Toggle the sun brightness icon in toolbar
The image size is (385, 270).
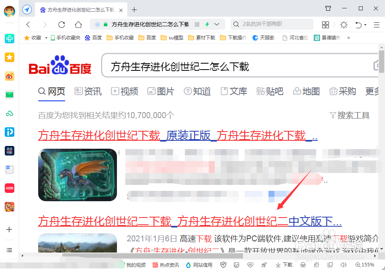[x=344, y=25]
